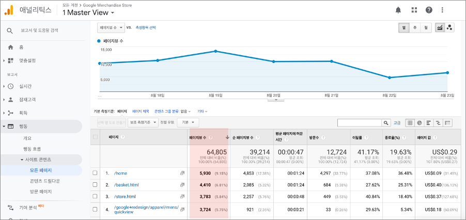Open the 보조 측정기준 dropdown
This screenshot has height=220, width=466.
coord(143,122)
